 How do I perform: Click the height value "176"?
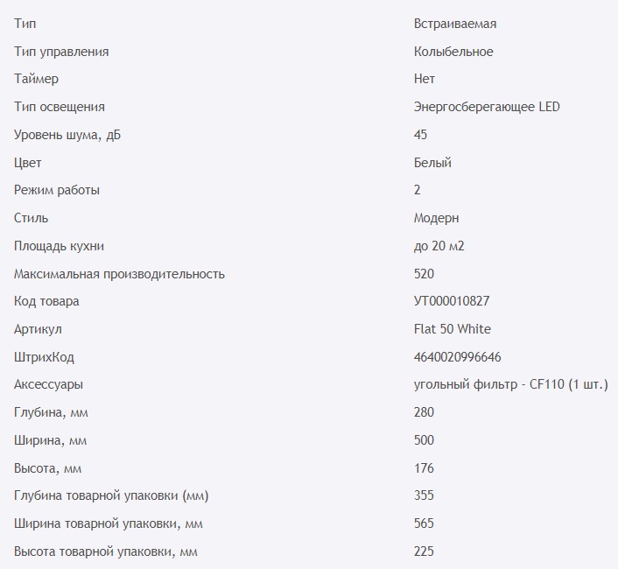pyautogui.click(x=424, y=468)
